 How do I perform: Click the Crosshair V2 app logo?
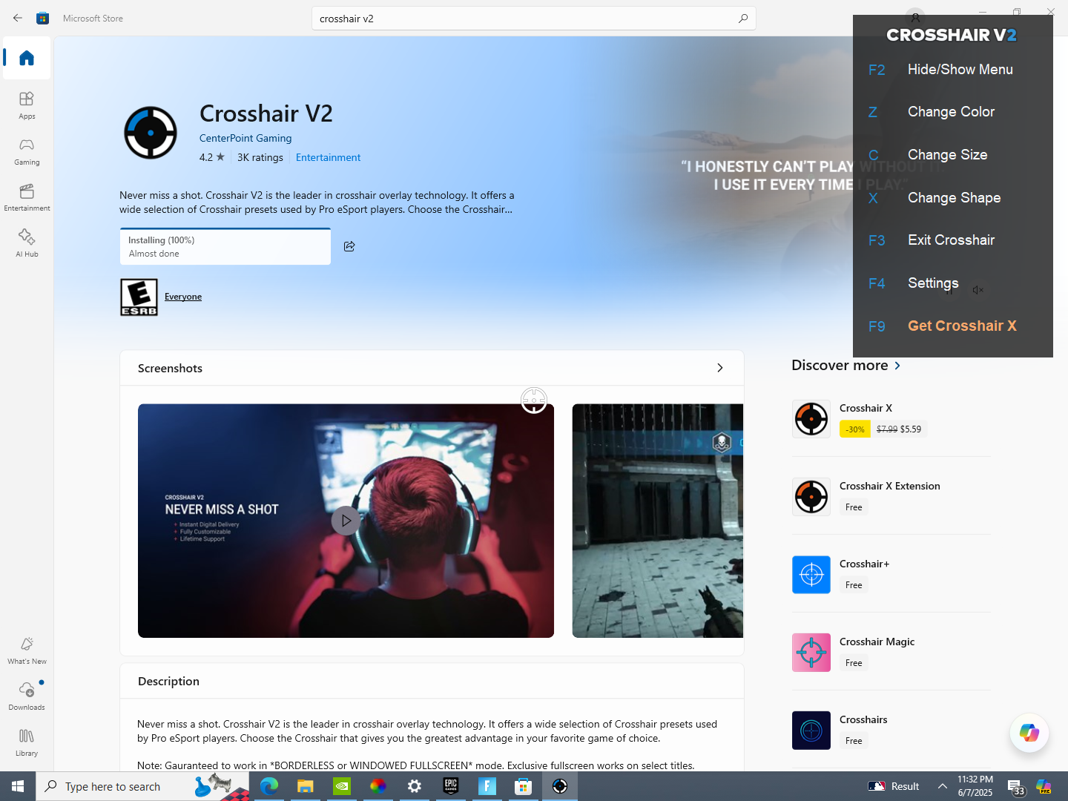151,133
